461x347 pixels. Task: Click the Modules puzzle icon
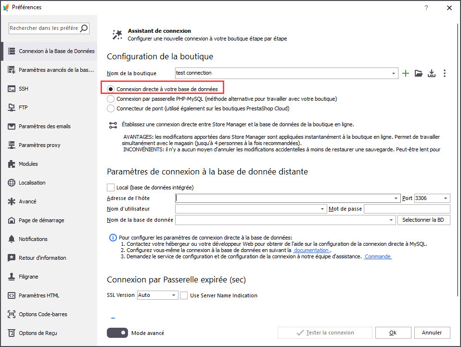(12, 164)
